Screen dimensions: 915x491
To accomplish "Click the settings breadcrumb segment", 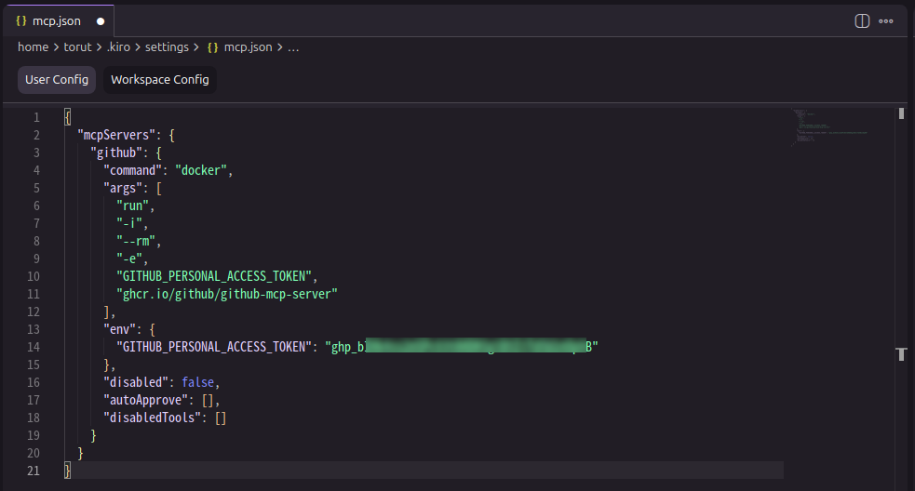I will (x=167, y=46).
